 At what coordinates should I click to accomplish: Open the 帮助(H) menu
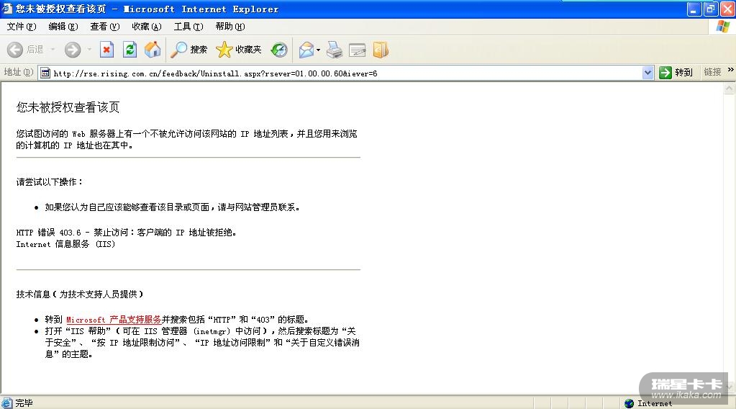point(230,27)
